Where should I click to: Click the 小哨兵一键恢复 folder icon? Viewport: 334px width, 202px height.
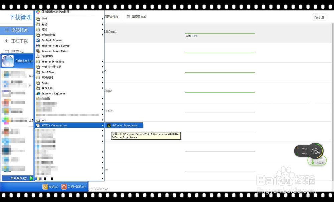click(38, 67)
